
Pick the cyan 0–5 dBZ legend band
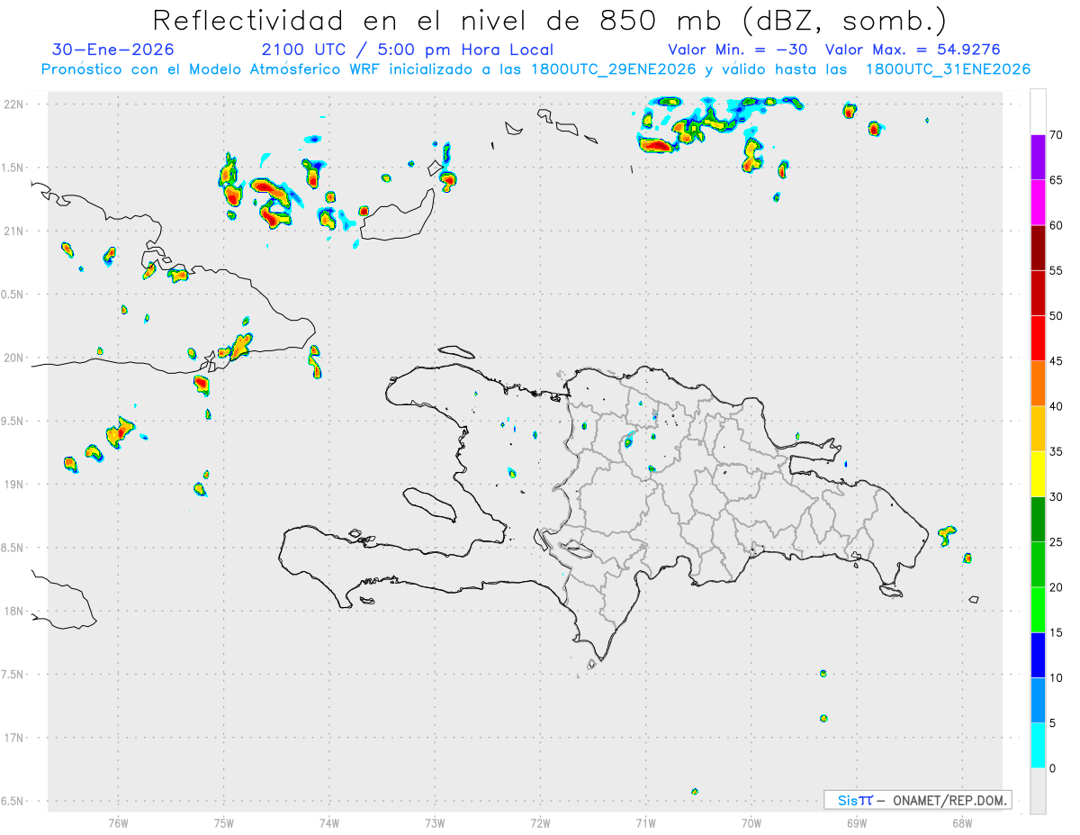(1038, 745)
